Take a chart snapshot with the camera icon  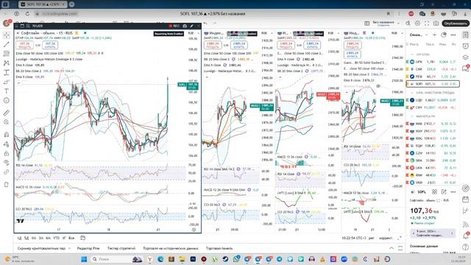click(436, 23)
